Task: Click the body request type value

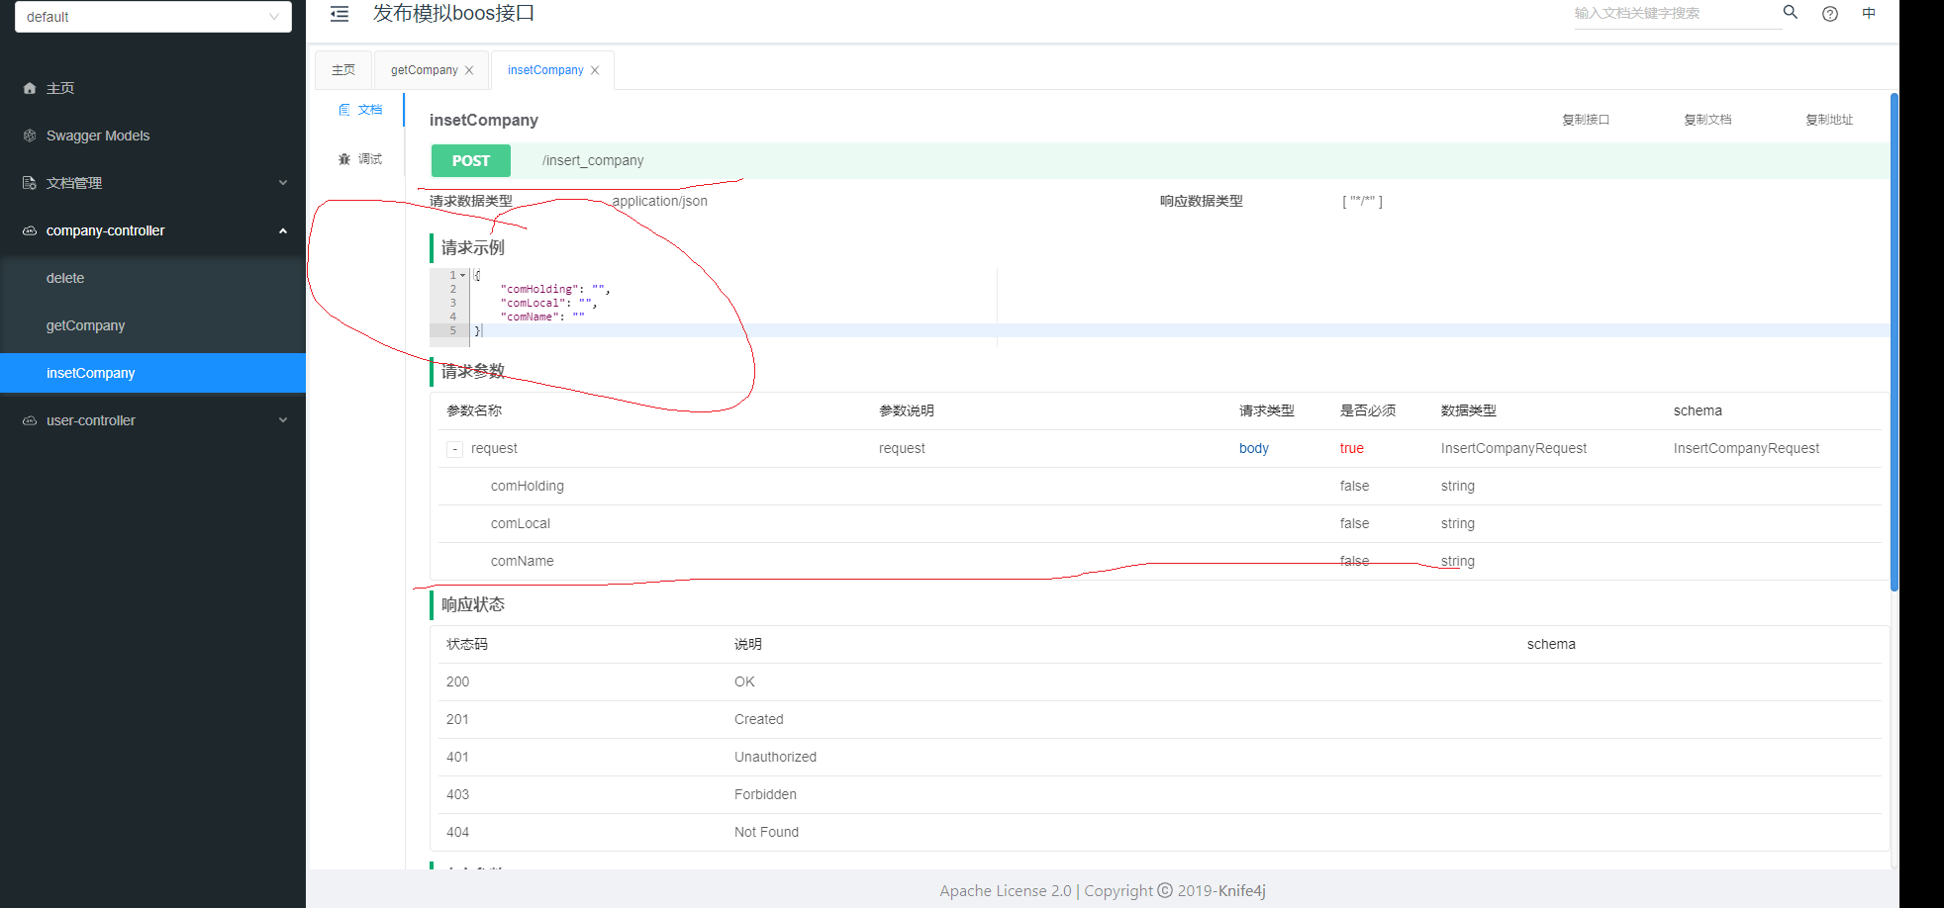Action: click(1254, 448)
